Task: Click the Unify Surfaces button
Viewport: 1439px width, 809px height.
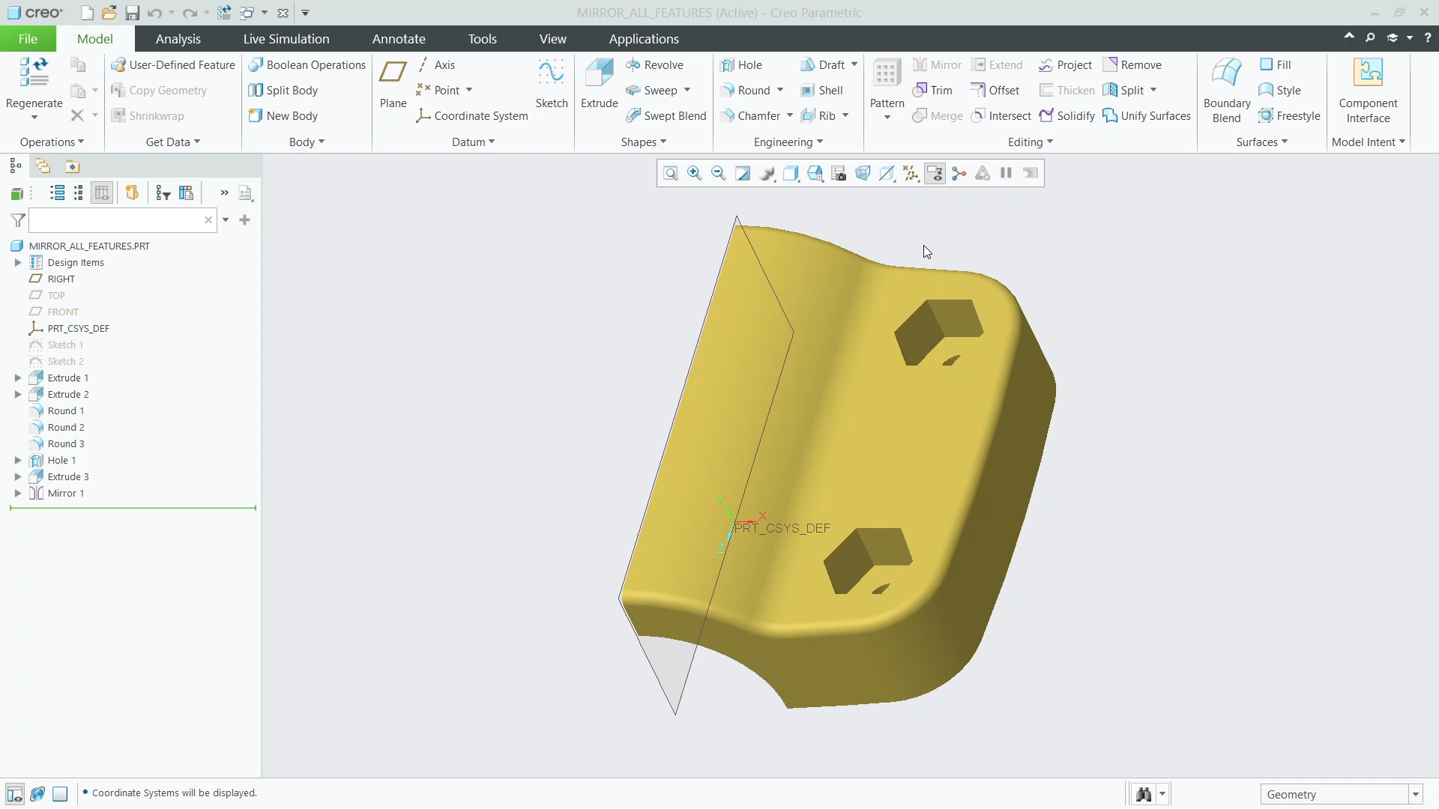Action: (x=1147, y=116)
